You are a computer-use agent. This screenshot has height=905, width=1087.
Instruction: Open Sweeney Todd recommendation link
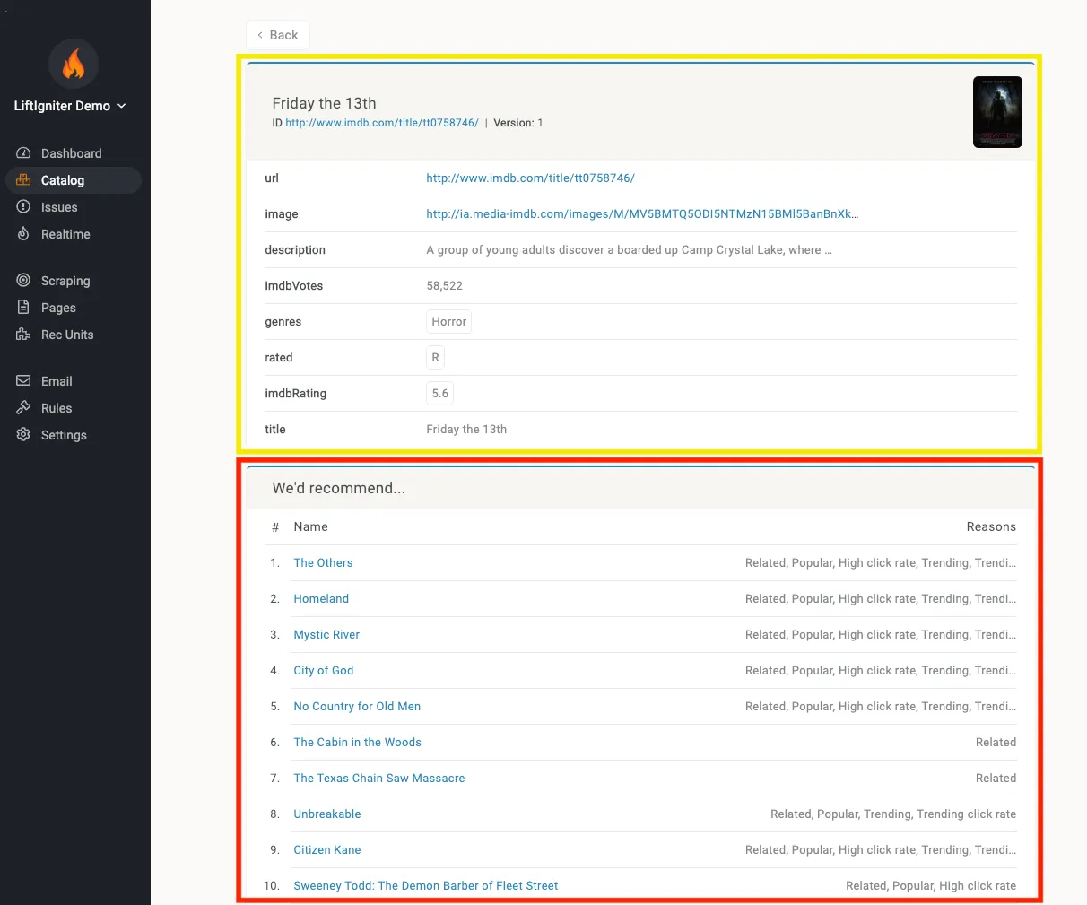426,886
